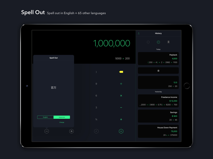Open the bookmark tab in History
Image resolution: width=213 pixels, height=159 pixels.
169,42
